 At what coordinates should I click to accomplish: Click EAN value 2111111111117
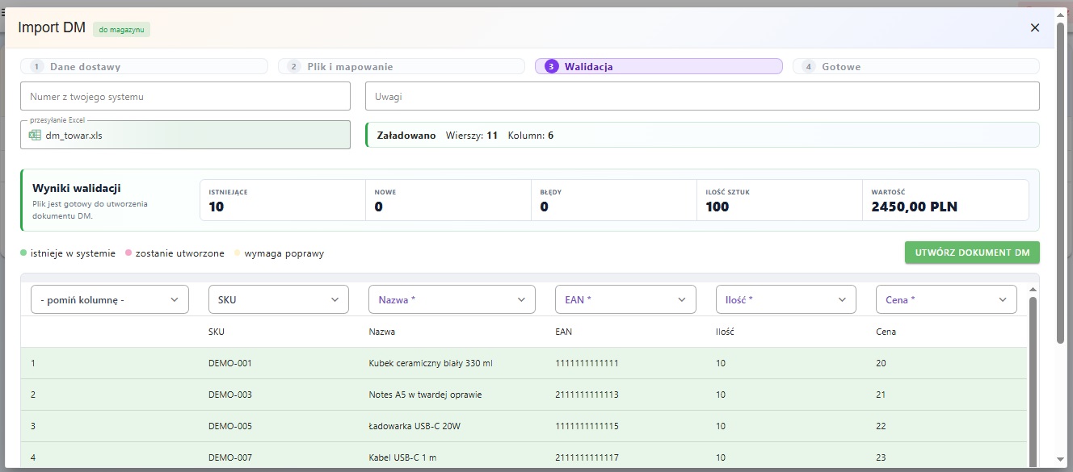click(x=587, y=457)
